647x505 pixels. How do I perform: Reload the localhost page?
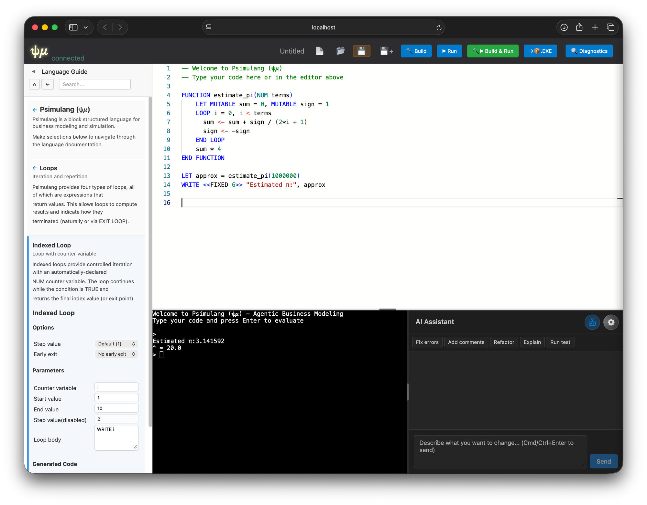439,27
